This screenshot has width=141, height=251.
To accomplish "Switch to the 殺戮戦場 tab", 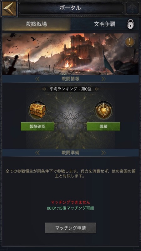I will coord(36,24).
